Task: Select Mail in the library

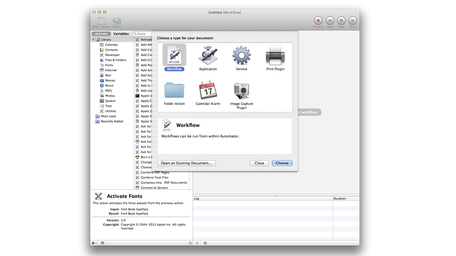Action: coord(108,75)
